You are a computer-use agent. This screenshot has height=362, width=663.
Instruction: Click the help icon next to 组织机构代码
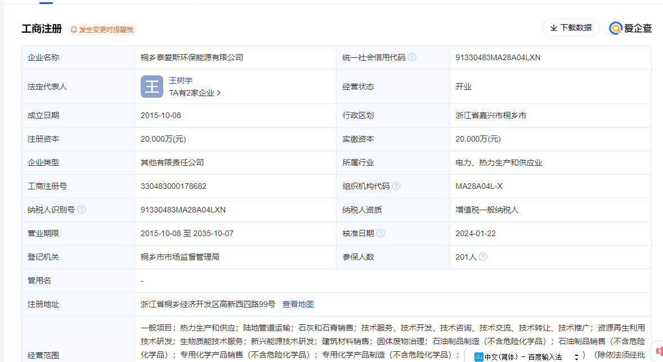(396, 186)
